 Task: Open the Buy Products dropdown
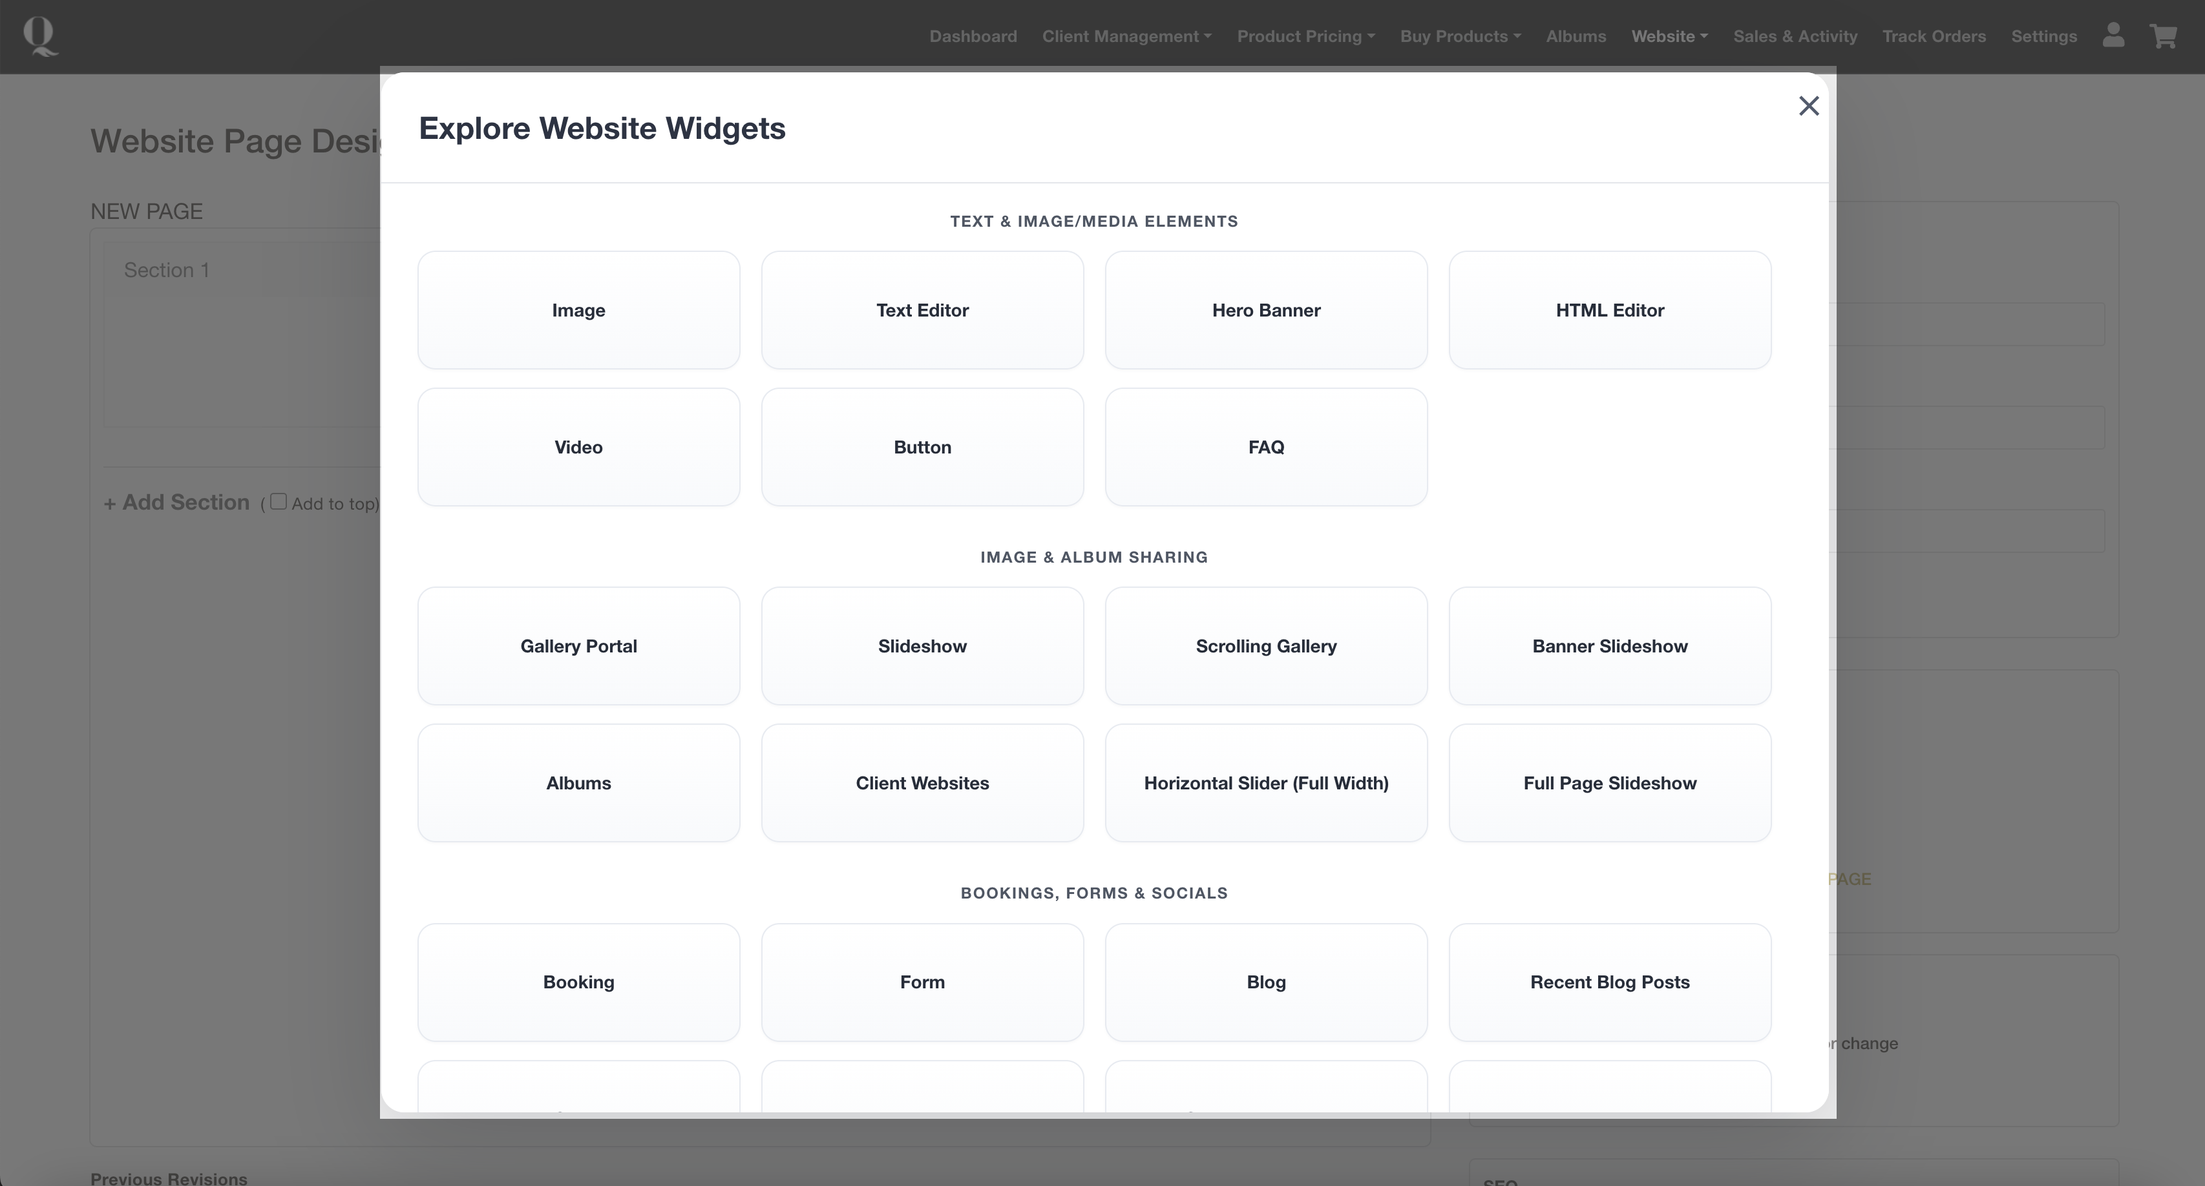pos(1459,37)
